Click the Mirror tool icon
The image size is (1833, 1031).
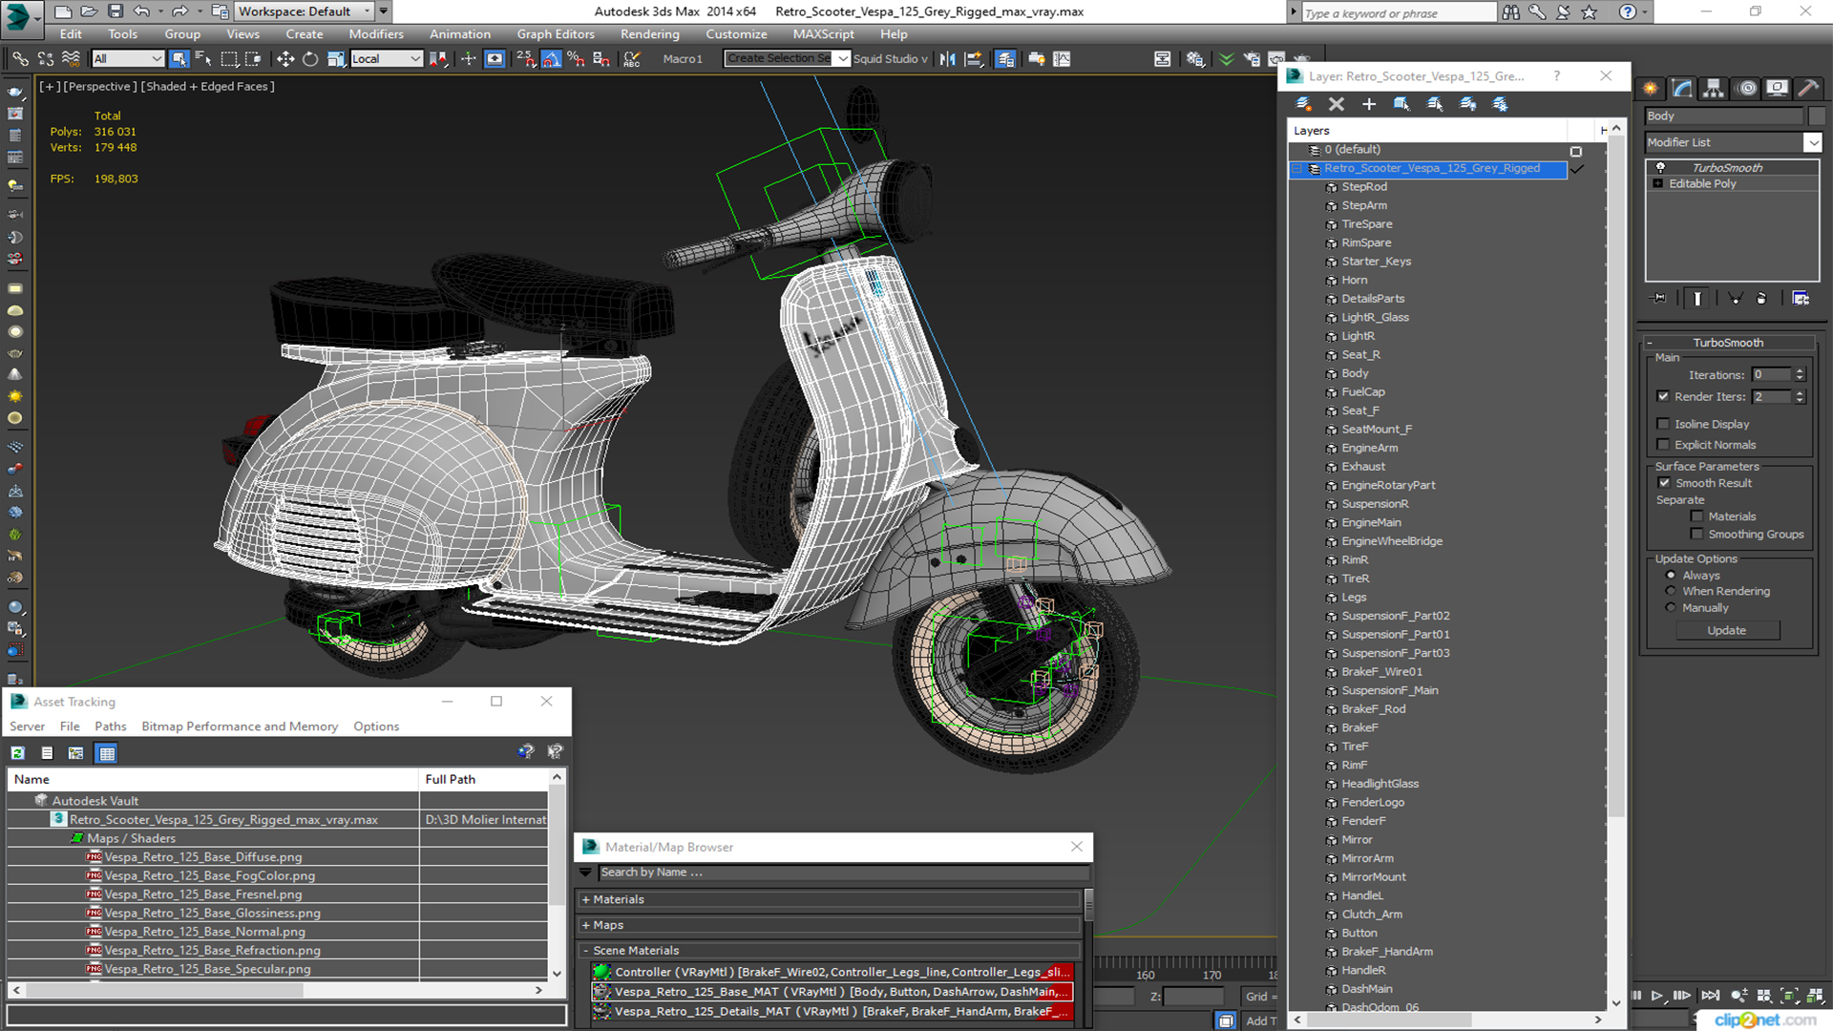(947, 59)
